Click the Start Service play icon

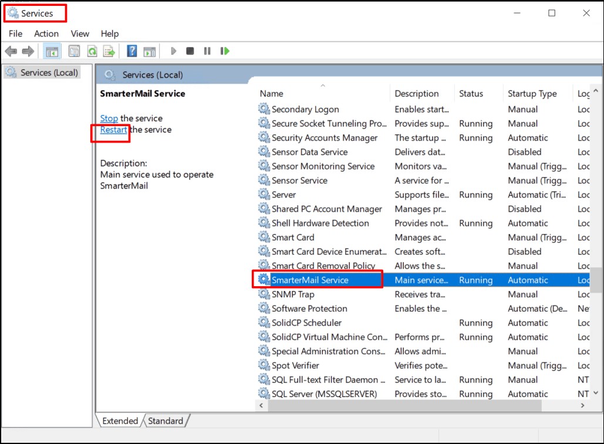173,51
